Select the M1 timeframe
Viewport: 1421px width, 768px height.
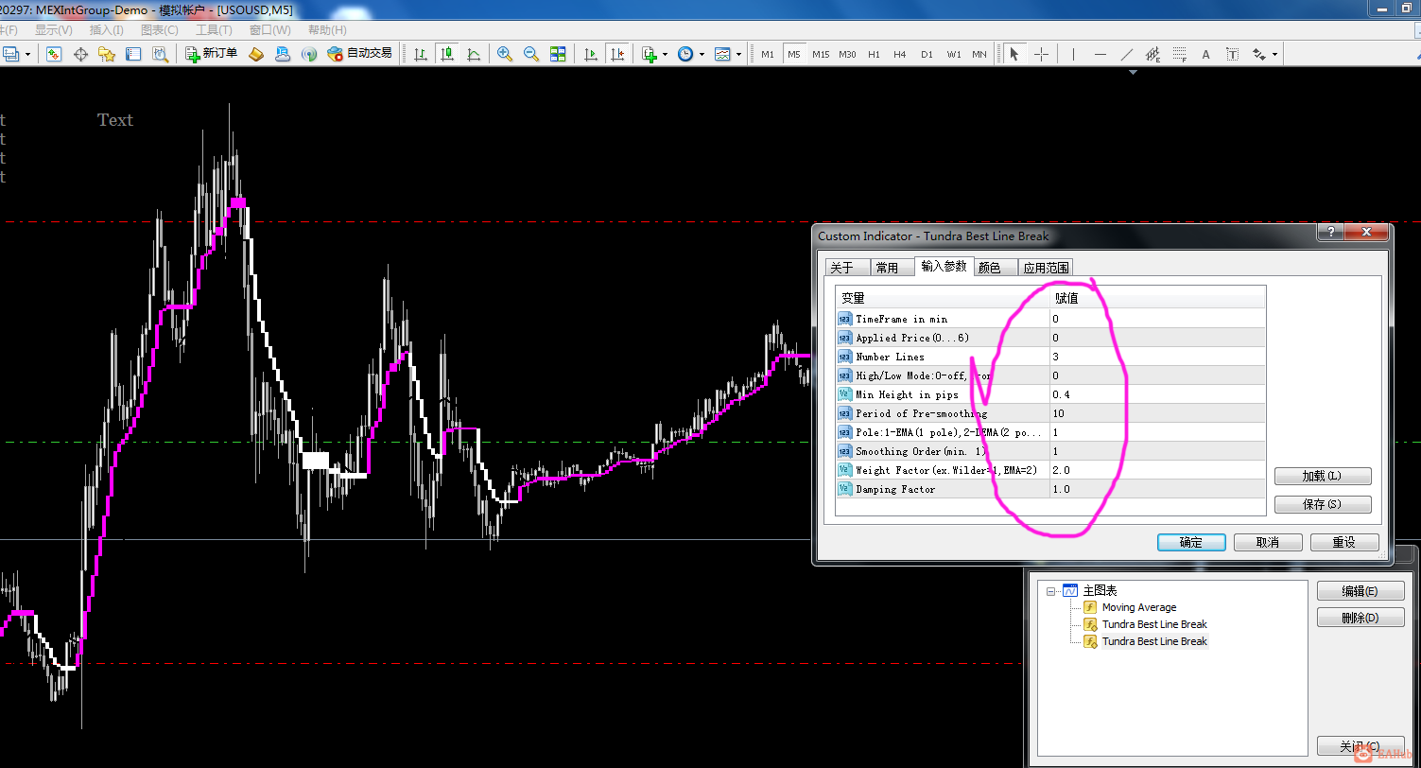768,54
